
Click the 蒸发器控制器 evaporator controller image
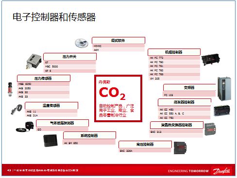click(x=221, y=111)
